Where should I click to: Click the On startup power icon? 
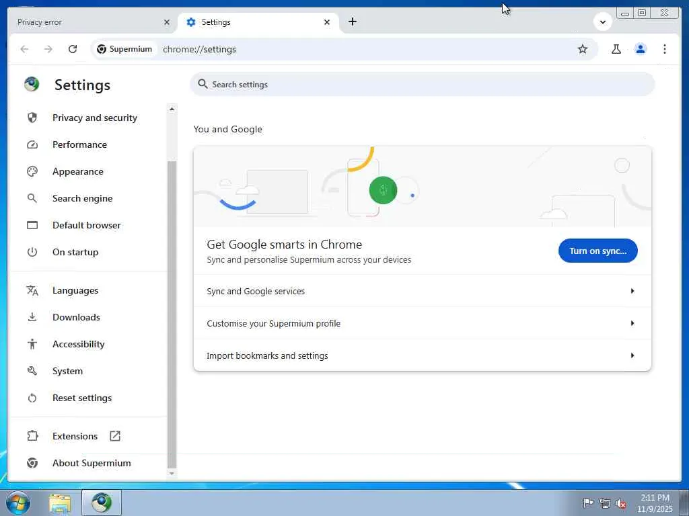(x=32, y=252)
